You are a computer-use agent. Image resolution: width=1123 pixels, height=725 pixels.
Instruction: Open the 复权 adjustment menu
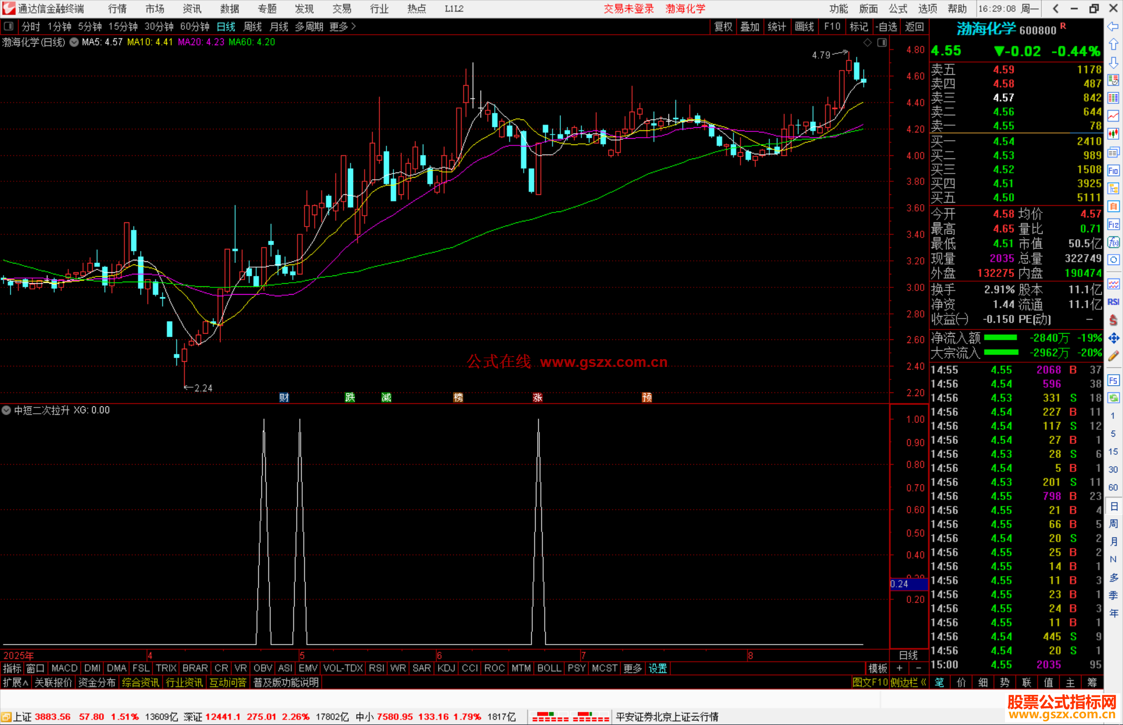[x=723, y=27]
